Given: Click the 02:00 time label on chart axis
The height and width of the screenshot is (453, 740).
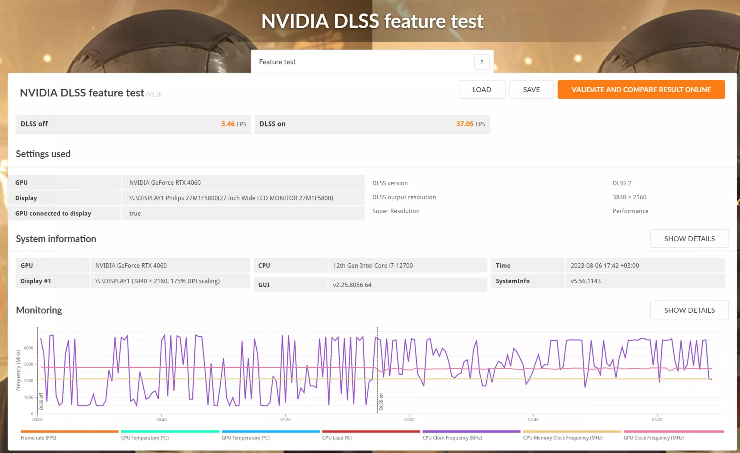Looking at the screenshot, I should pyautogui.click(x=409, y=419).
